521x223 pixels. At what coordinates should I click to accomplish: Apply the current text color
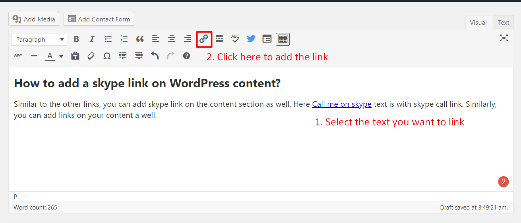tap(50, 56)
